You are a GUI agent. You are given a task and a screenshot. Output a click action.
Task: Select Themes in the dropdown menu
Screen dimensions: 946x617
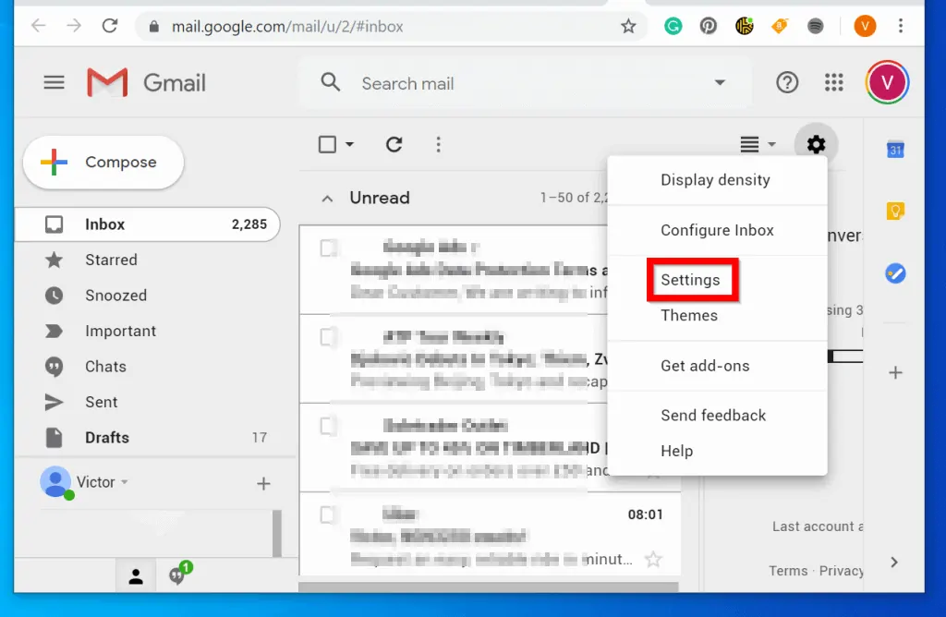click(x=689, y=315)
